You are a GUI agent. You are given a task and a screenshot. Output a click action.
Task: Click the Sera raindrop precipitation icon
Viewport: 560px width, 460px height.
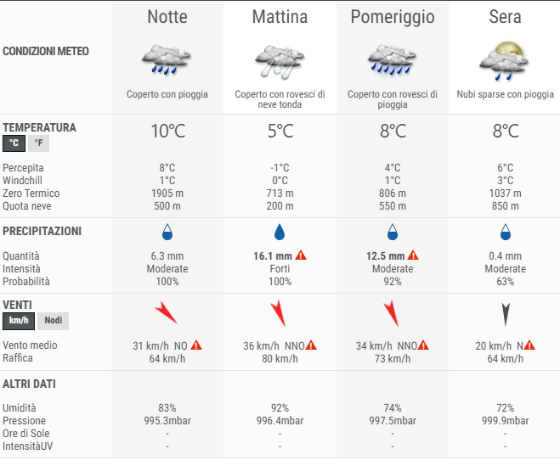click(505, 232)
